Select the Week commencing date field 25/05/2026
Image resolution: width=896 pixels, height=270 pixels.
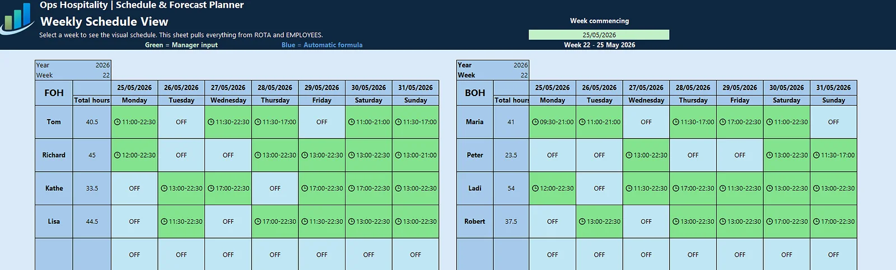pos(599,35)
